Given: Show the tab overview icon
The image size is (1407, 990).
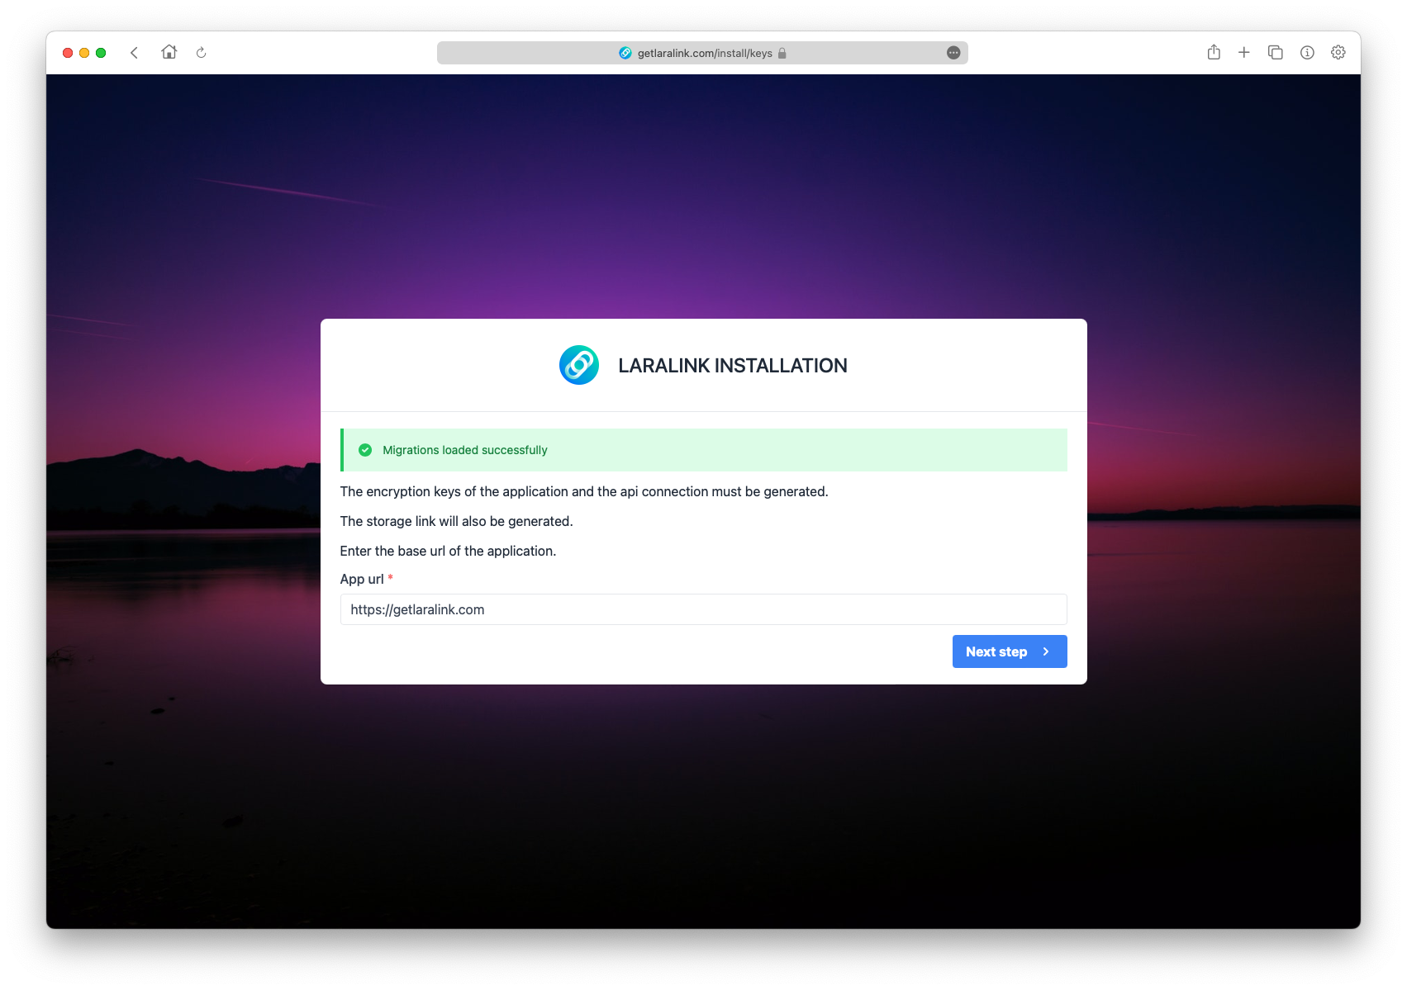Looking at the screenshot, I should [1275, 53].
